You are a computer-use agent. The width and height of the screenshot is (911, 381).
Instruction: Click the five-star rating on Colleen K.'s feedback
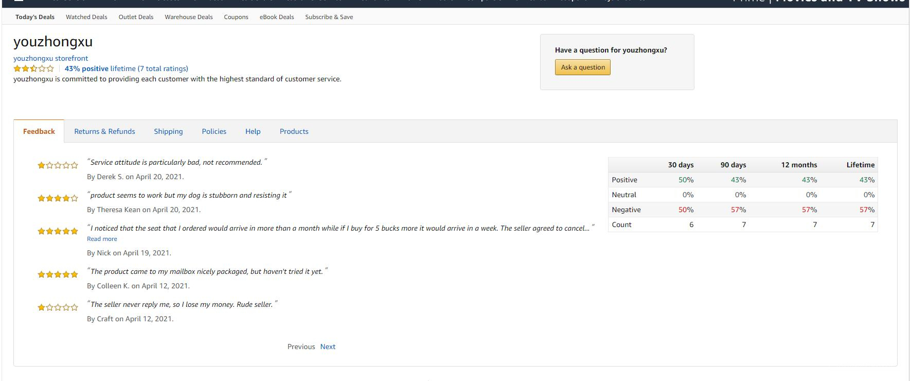(x=58, y=274)
